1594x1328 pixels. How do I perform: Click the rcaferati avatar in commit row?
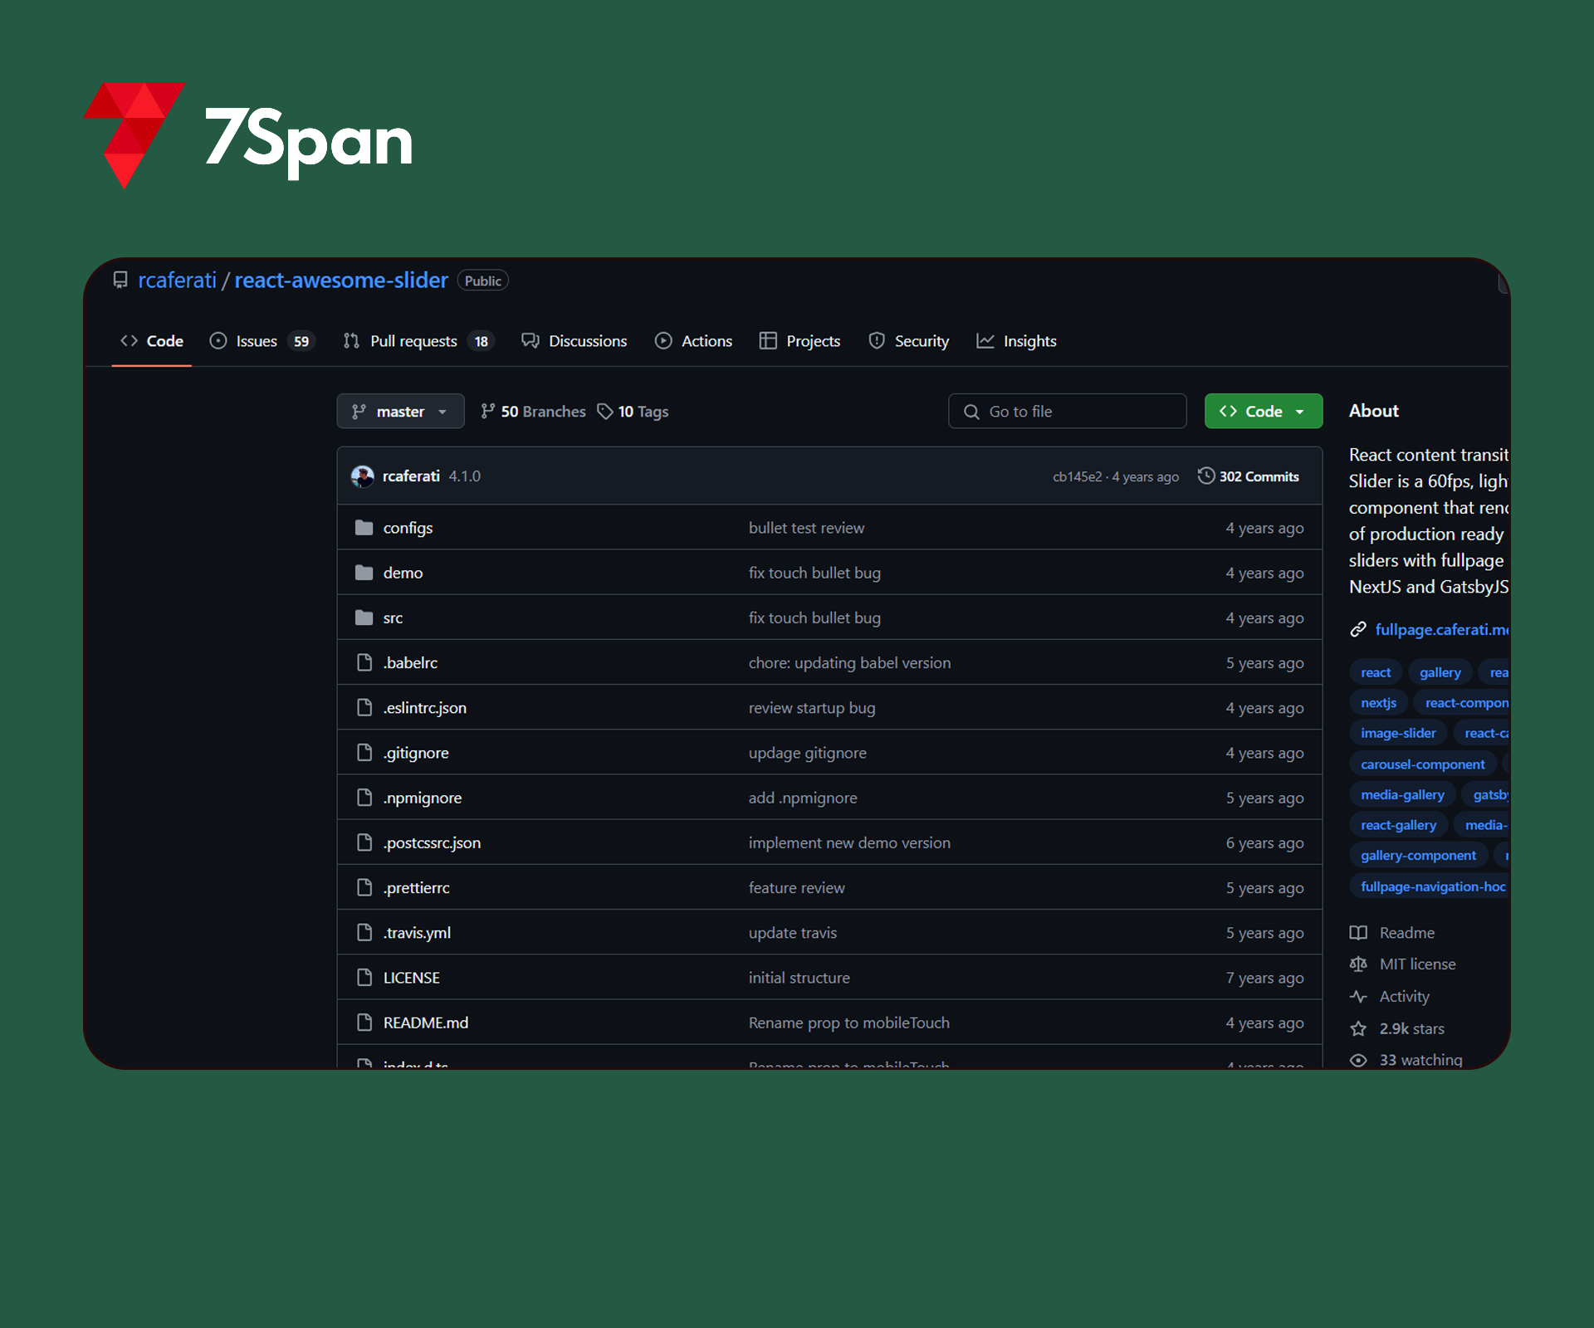(x=363, y=476)
